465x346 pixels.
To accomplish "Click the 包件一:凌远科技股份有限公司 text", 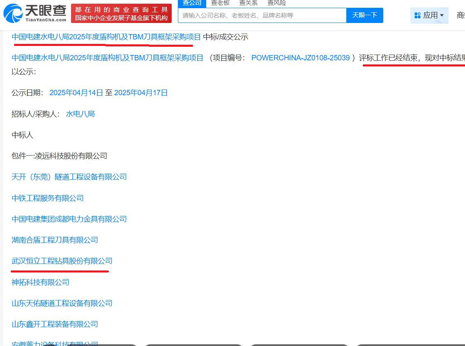I will (x=59, y=156).
